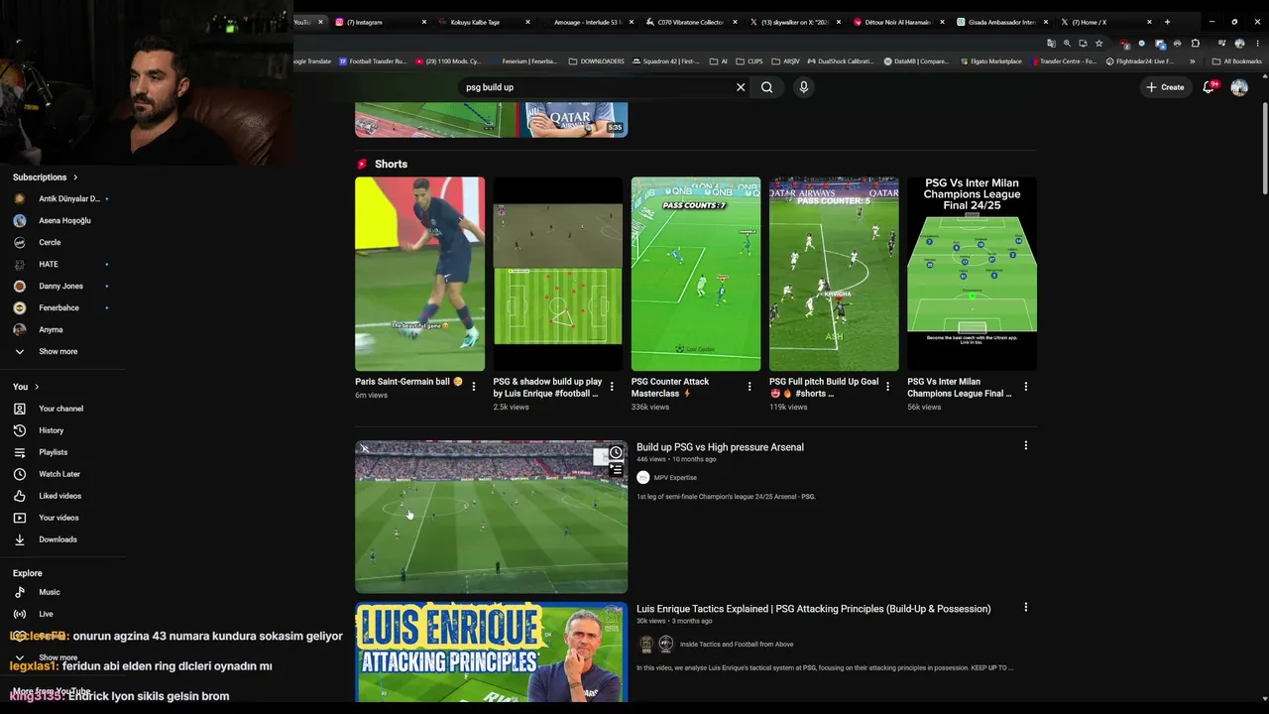
Task: Play PSG Full pitch Build Up Goal short
Action: coord(834,274)
